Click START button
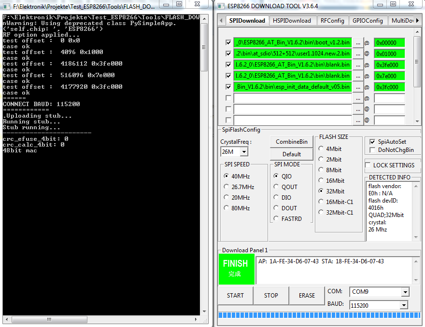This screenshot has height=327, width=425. coord(235,296)
